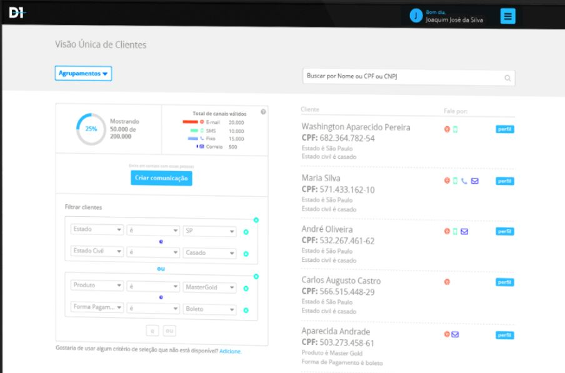The height and width of the screenshot is (373, 565).
Task: Click the Criar comunicação button
Action: 161,178
